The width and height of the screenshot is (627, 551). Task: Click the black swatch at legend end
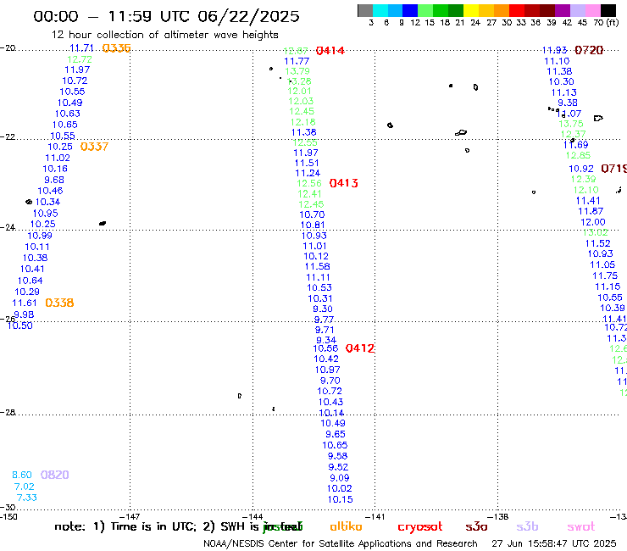click(x=608, y=10)
